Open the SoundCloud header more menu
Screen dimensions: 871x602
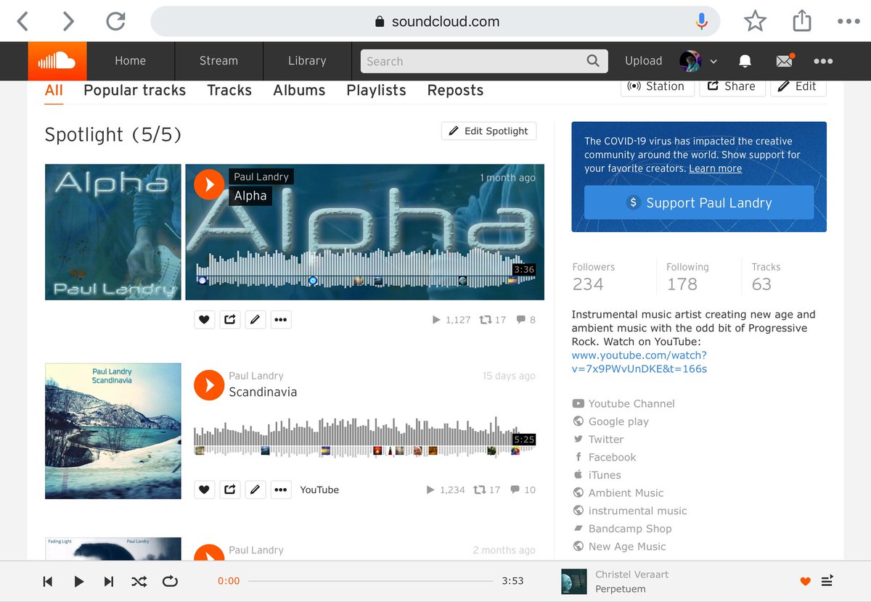tap(823, 61)
